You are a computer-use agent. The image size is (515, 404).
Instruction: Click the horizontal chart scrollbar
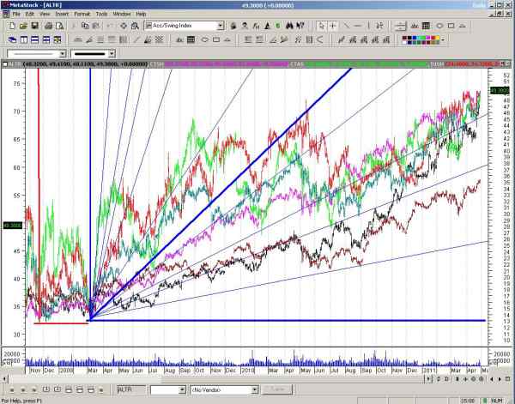[x=217, y=379]
